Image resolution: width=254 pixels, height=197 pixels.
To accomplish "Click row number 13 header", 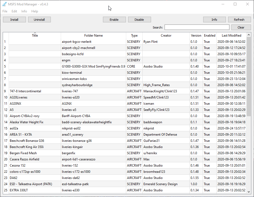I will (6, 116).
